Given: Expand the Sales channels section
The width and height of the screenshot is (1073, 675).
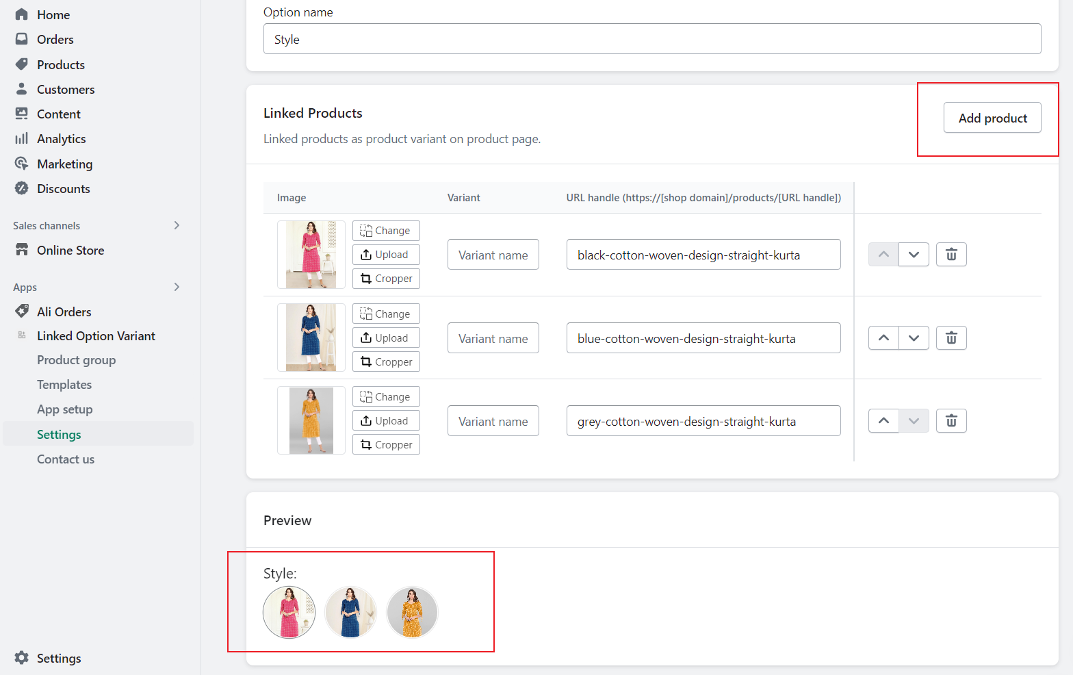Looking at the screenshot, I should tap(177, 226).
